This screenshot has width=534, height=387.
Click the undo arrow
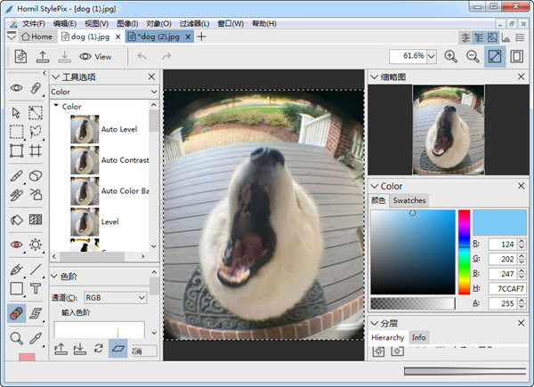[142, 56]
